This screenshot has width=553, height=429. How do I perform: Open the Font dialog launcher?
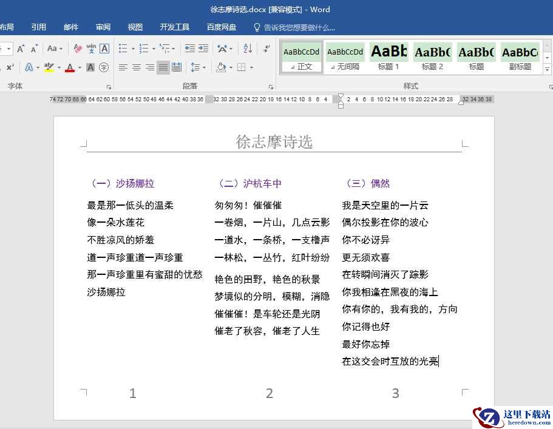[109, 87]
